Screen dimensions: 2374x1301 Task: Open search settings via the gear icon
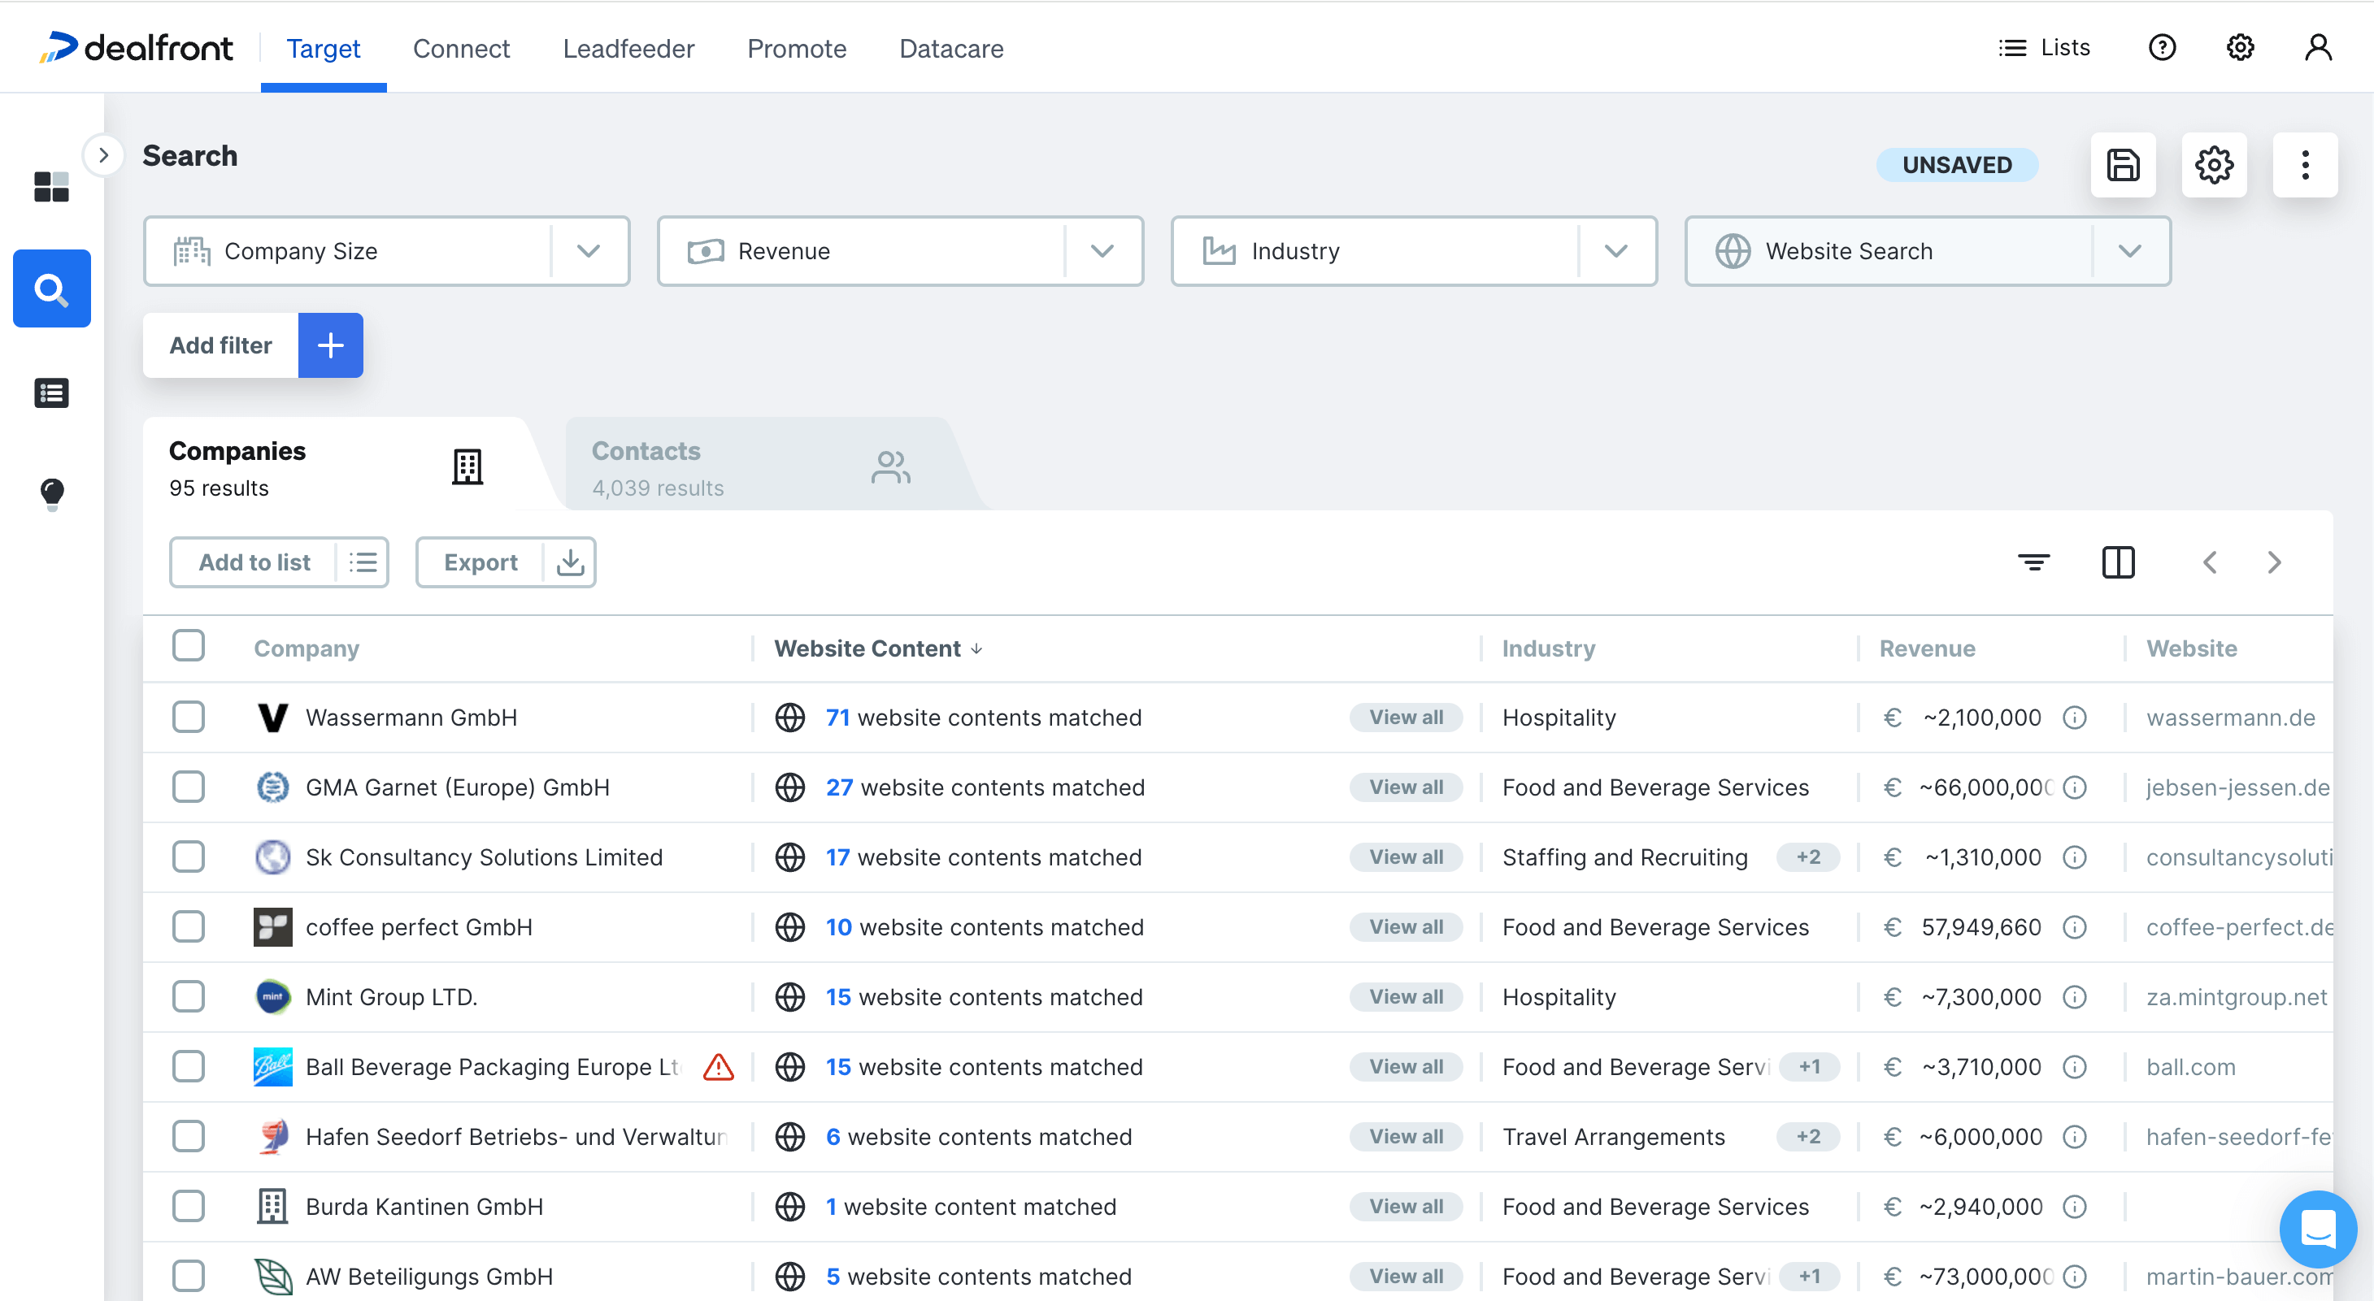tap(2215, 165)
